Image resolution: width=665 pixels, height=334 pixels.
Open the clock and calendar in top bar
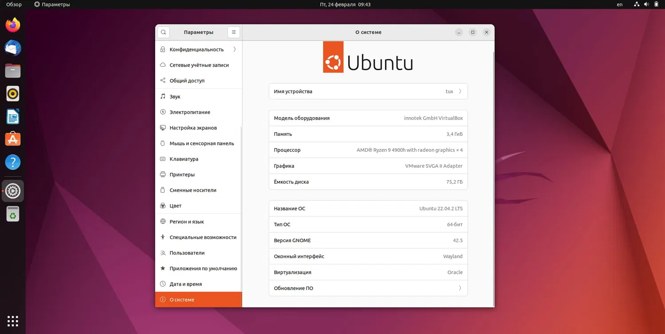click(x=345, y=4)
